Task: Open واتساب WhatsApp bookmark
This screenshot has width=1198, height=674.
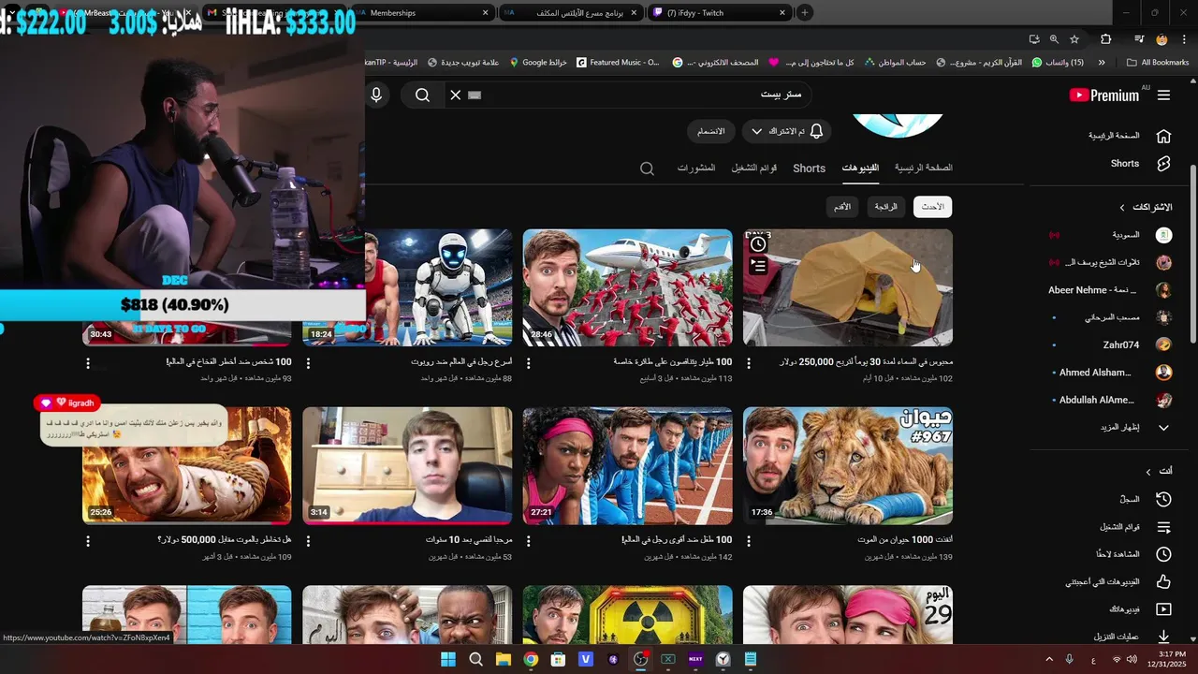Action: (1058, 63)
